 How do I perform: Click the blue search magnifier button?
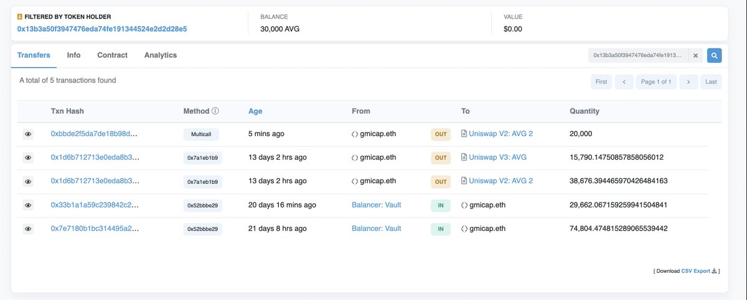point(714,55)
